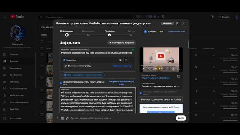The image size is (240, 135).
Task: Open the hamburger menu in YouTube Studio
Action: [x=5, y=16]
